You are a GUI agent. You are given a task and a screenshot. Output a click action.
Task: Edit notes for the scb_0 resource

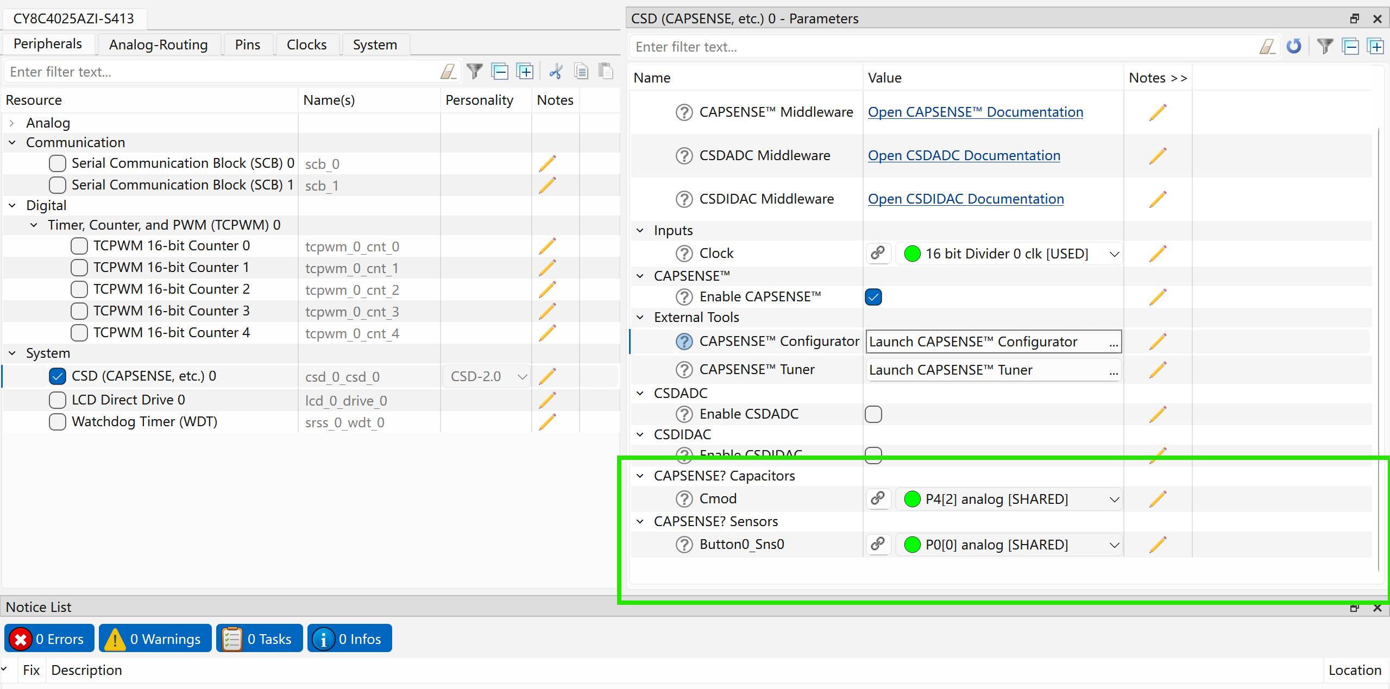click(547, 163)
